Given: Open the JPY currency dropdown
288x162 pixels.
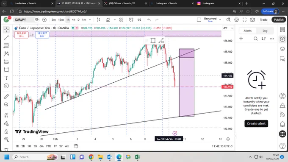Looking at the screenshot, I should tap(228, 28).
